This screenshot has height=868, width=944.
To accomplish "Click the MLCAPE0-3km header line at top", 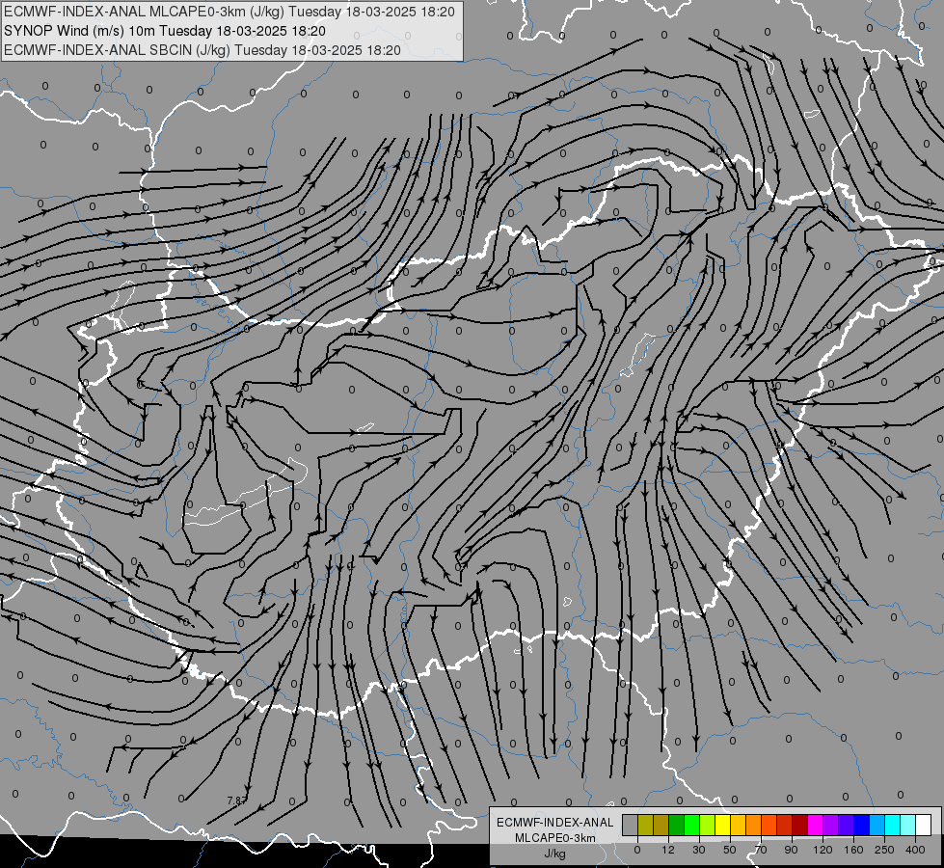I will tap(229, 12).
